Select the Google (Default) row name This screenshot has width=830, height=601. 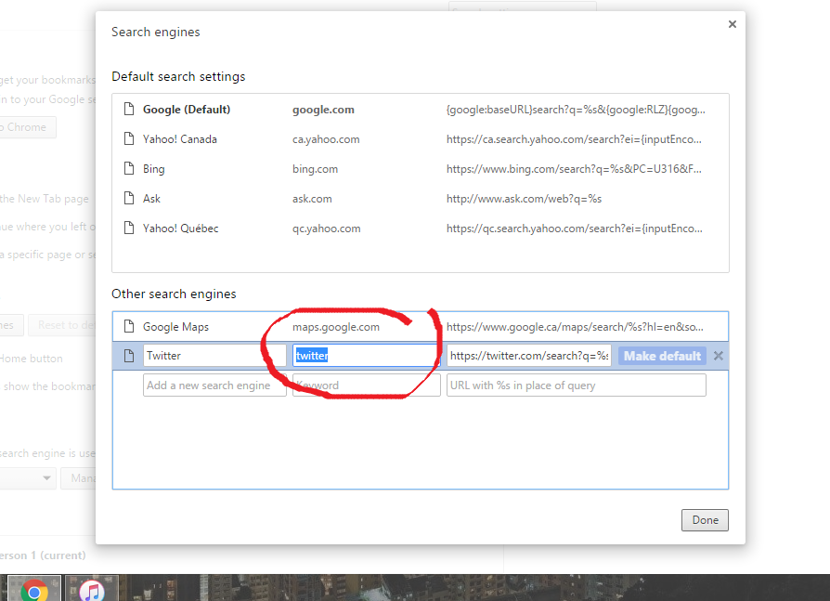187,110
